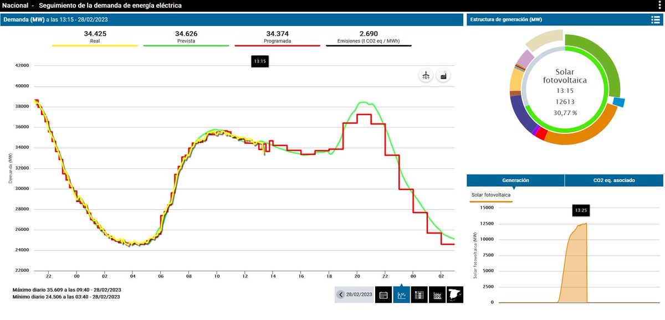Image resolution: width=665 pixels, height=320 pixels.
Task: Click the Prevista value 34.626
Action: [x=186, y=34]
